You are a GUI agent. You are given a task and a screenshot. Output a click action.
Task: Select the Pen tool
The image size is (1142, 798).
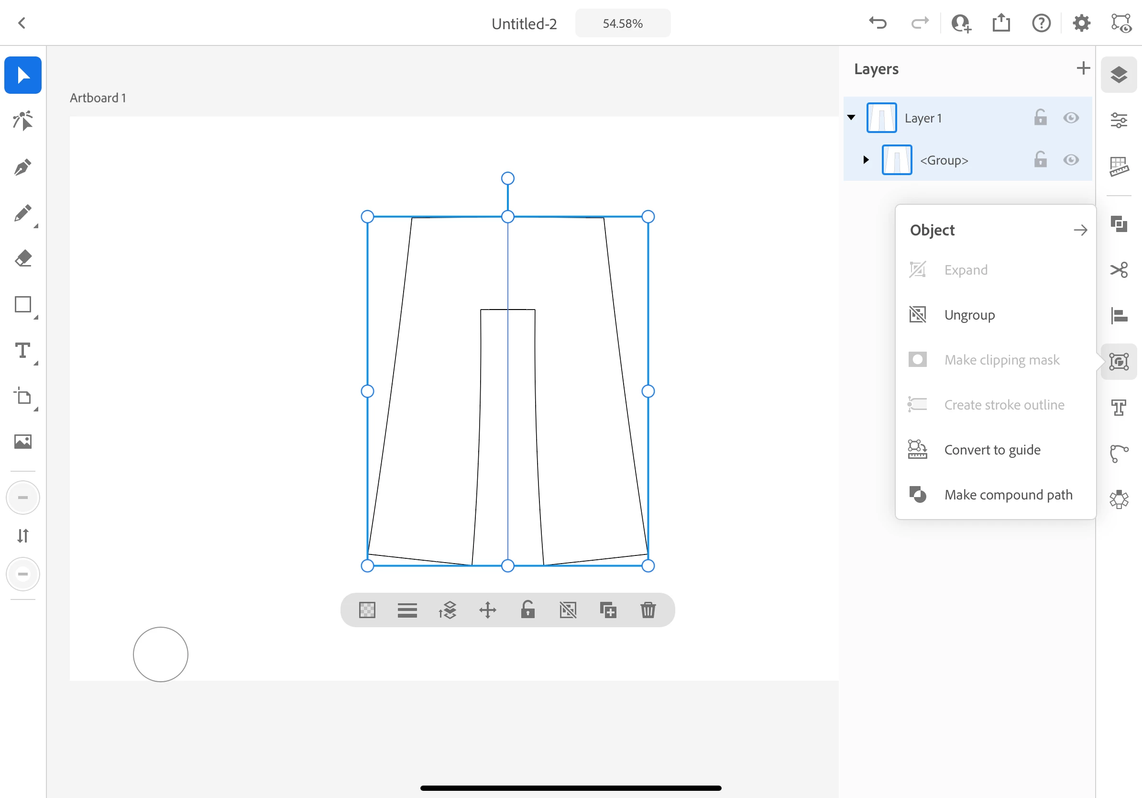click(x=23, y=167)
